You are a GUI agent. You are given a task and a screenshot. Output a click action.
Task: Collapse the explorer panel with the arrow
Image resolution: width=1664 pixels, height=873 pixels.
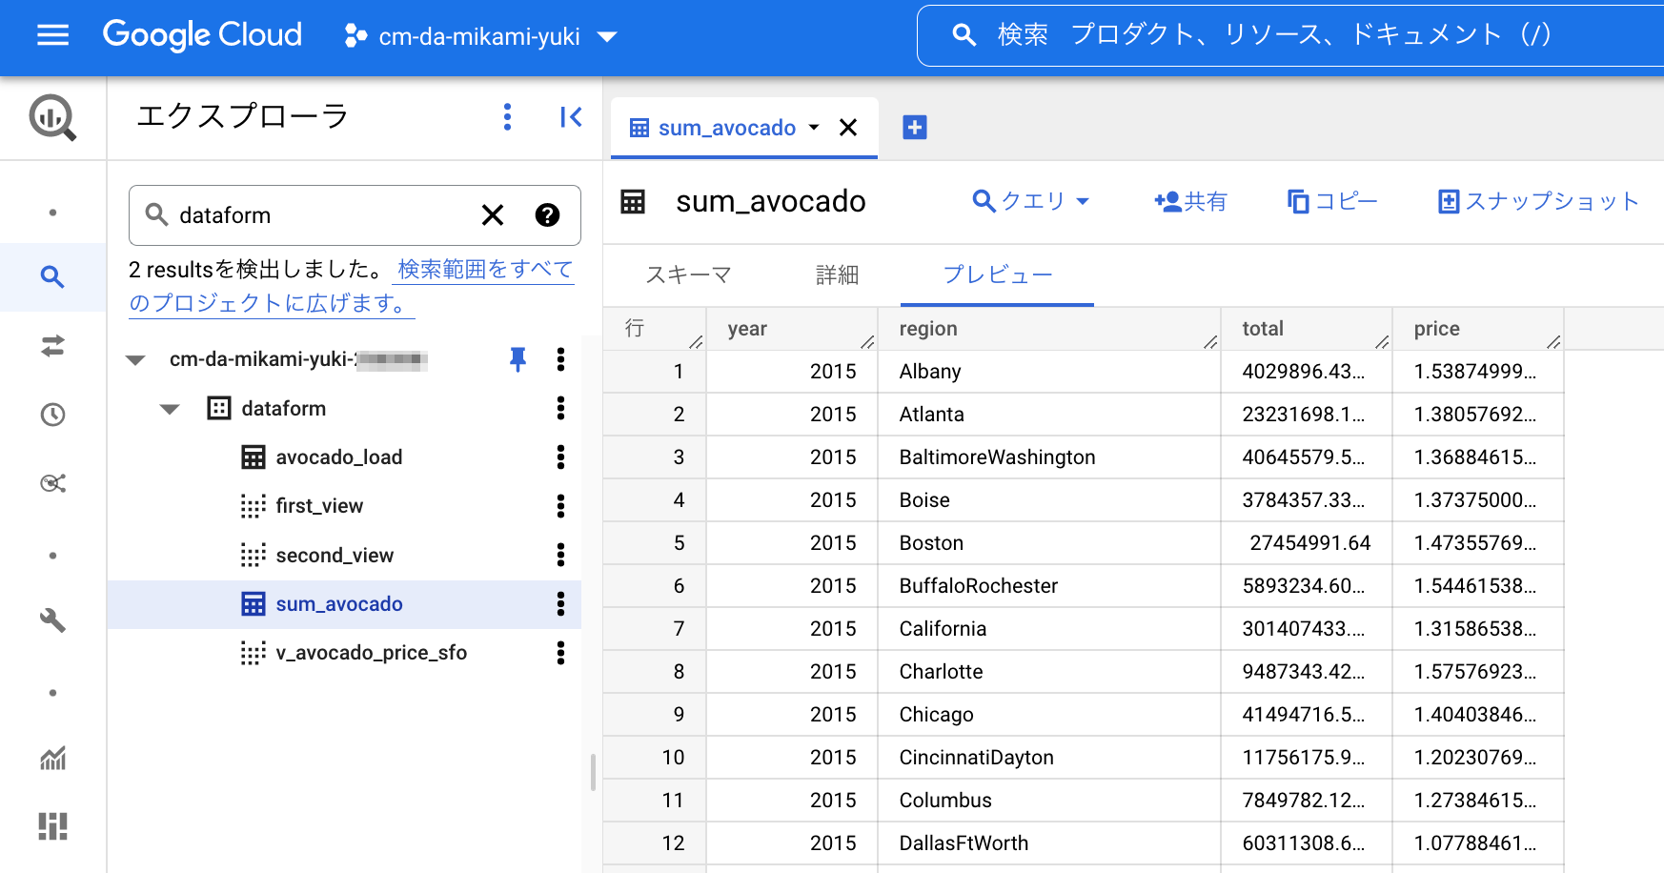[x=570, y=116]
